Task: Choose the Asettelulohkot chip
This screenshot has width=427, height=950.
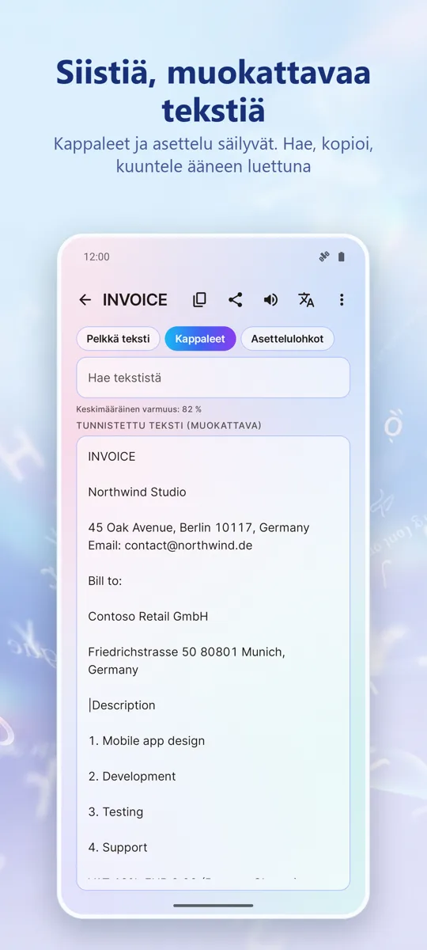Action: [x=287, y=339]
